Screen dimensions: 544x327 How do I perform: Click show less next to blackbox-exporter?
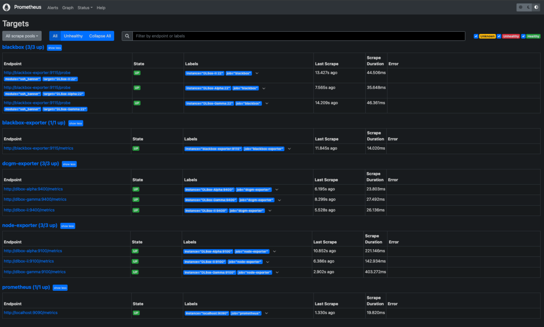pos(76,123)
